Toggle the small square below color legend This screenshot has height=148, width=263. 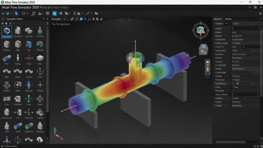(208, 77)
